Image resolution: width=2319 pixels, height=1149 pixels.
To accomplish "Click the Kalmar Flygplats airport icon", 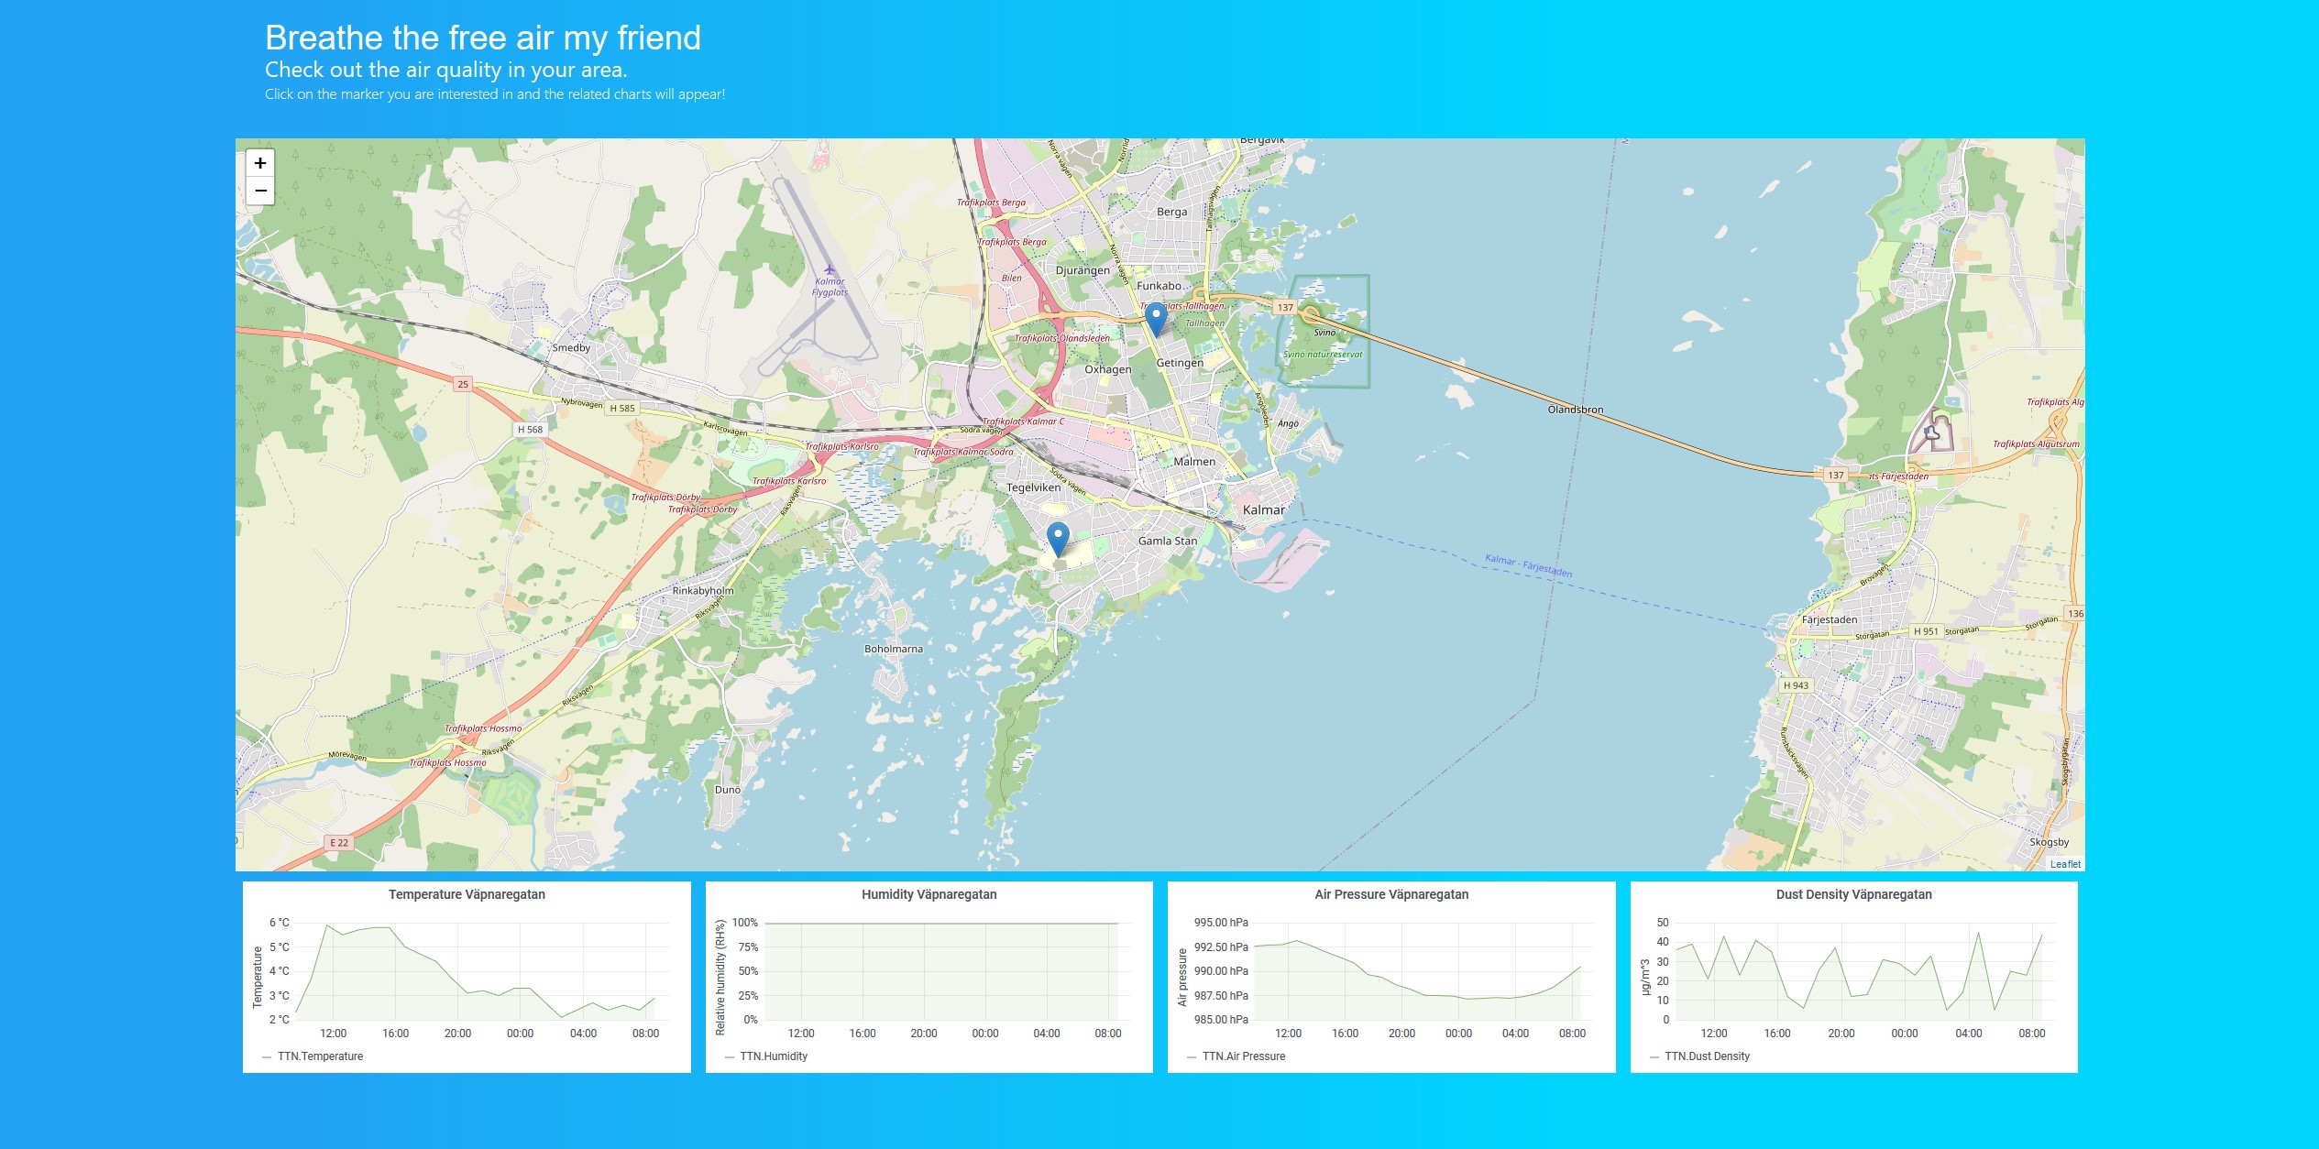I will pyautogui.click(x=829, y=269).
